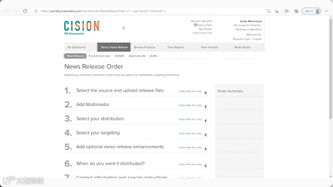
Task: Open Help with this step for step 1
Action: tap(190, 91)
